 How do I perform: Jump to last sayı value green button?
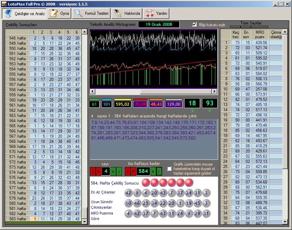coord(119,171)
